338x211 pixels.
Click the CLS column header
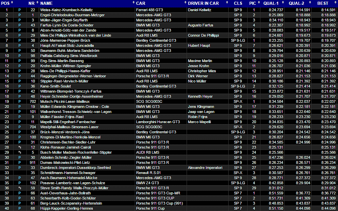pyautogui.click(x=238, y=3)
